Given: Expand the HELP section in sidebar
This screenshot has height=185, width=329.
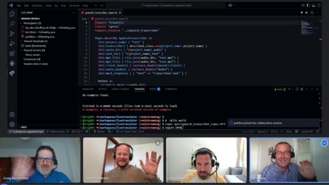Looking at the screenshot, I should pos(24,127).
